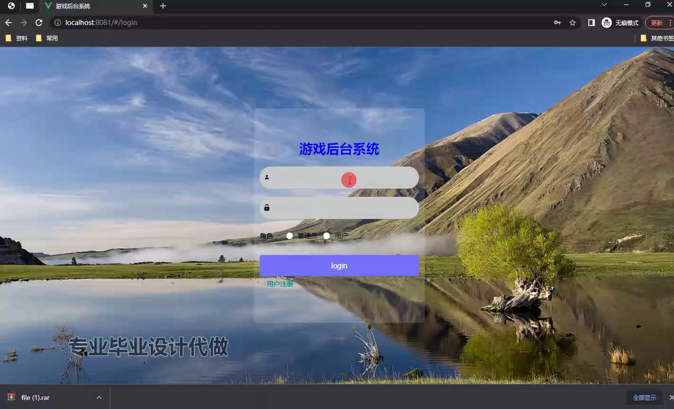Click the 无痕模式 label
This screenshot has height=409, width=674.
tap(627, 23)
